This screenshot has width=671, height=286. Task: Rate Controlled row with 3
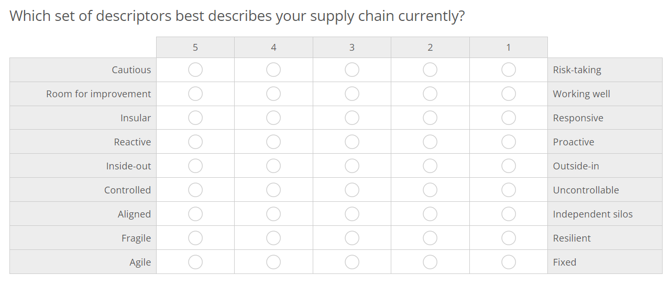[352, 190]
